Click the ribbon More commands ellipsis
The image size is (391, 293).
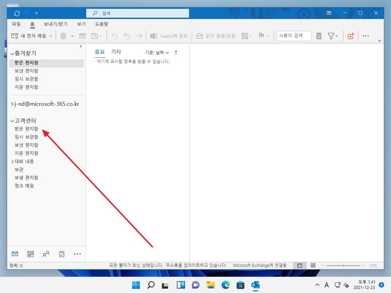(366, 36)
